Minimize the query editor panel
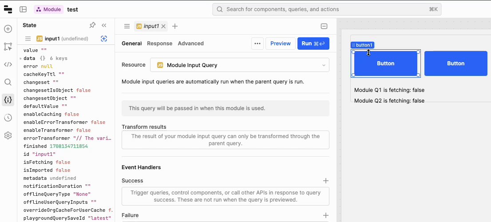The image size is (491, 222). tap(324, 26)
